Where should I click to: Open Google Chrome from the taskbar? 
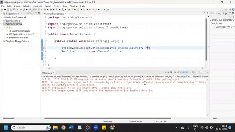tap(63, 128)
